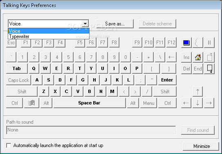
Task: Select the G key
Action: coord(83,80)
